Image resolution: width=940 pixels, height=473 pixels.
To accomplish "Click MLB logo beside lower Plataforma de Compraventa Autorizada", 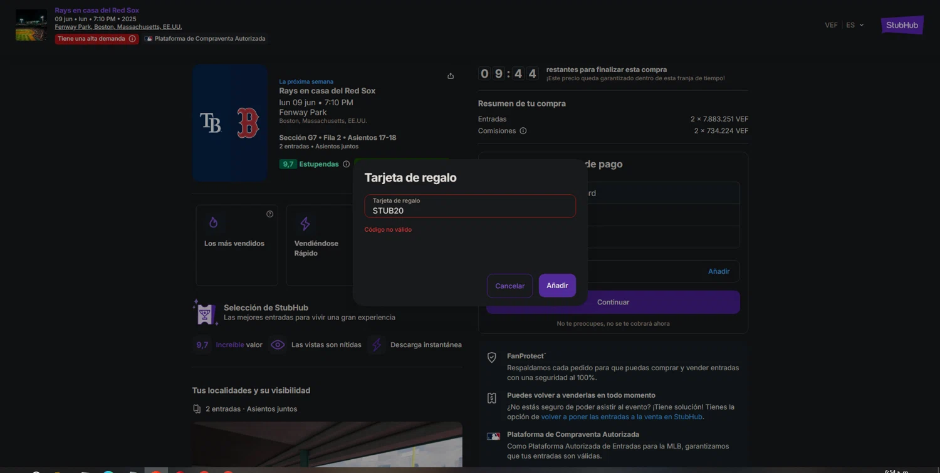I will (493, 436).
